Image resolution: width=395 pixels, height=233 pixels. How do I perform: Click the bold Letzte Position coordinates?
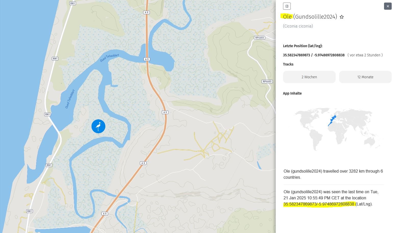[314, 55]
